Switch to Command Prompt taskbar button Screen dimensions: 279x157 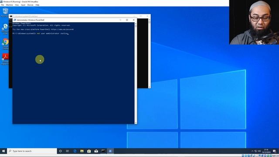tap(103, 151)
